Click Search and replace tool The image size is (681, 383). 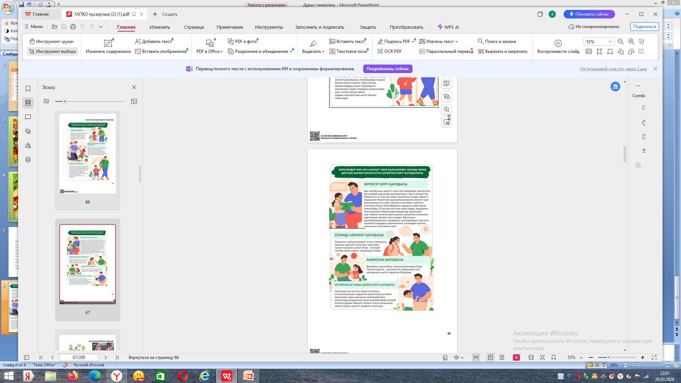pos(497,41)
